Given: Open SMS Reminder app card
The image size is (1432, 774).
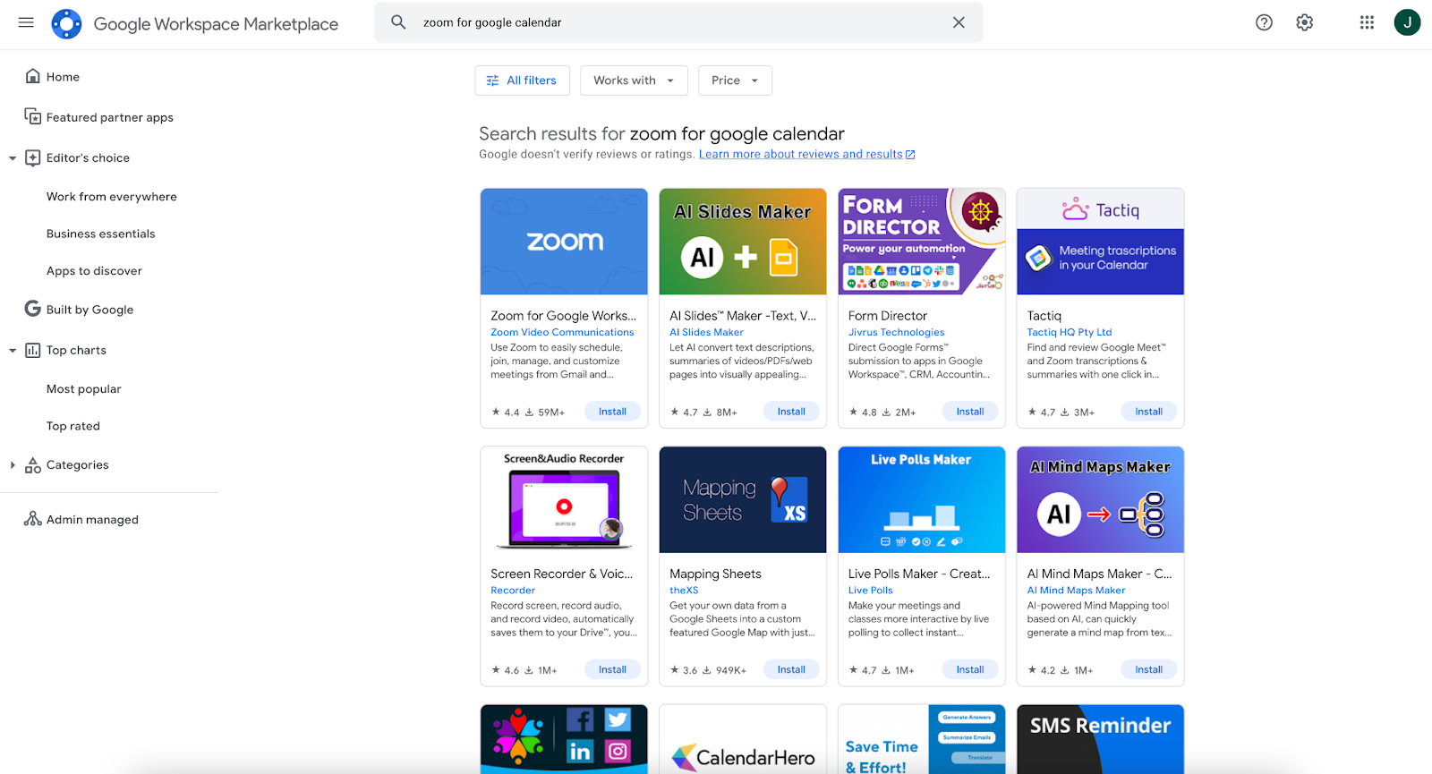Looking at the screenshot, I should point(1101,739).
